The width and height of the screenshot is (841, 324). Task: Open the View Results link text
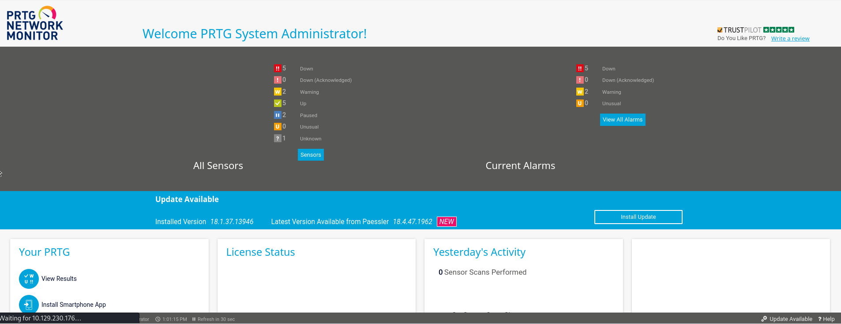[59, 279]
